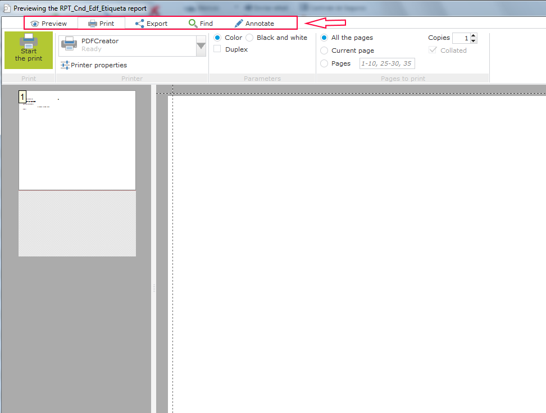Click the printer icon in Print tab

(x=93, y=24)
